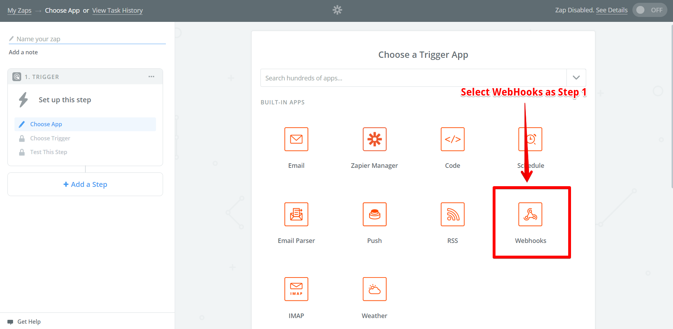Turn on the zap OFF switch
The width and height of the screenshot is (673, 329).
(x=649, y=10)
